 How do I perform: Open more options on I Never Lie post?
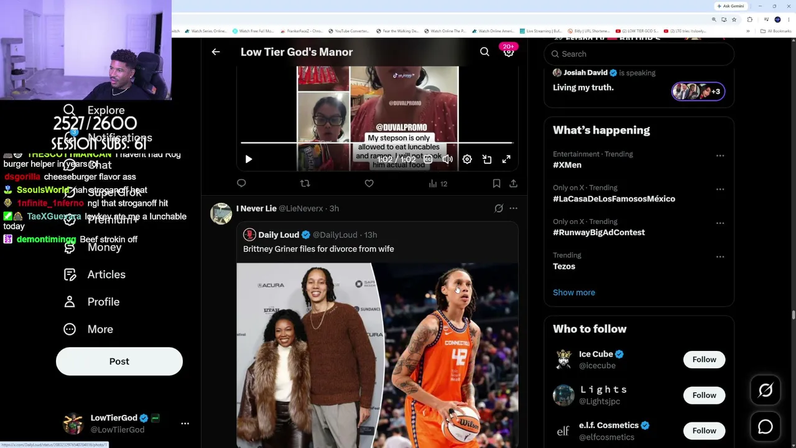pyautogui.click(x=513, y=208)
